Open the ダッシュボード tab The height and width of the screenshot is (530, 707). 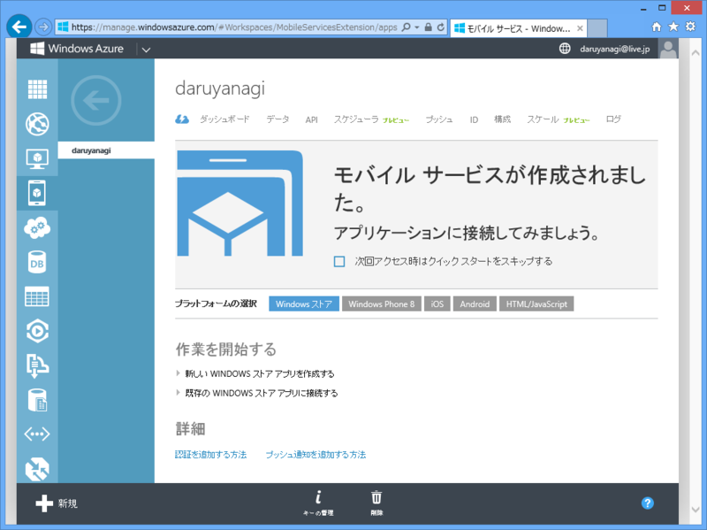coord(224,119)
